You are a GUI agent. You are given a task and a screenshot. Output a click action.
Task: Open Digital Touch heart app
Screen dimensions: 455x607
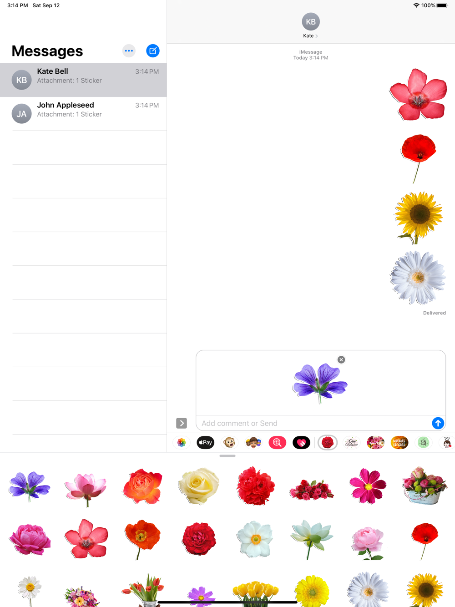click(301, 442)
